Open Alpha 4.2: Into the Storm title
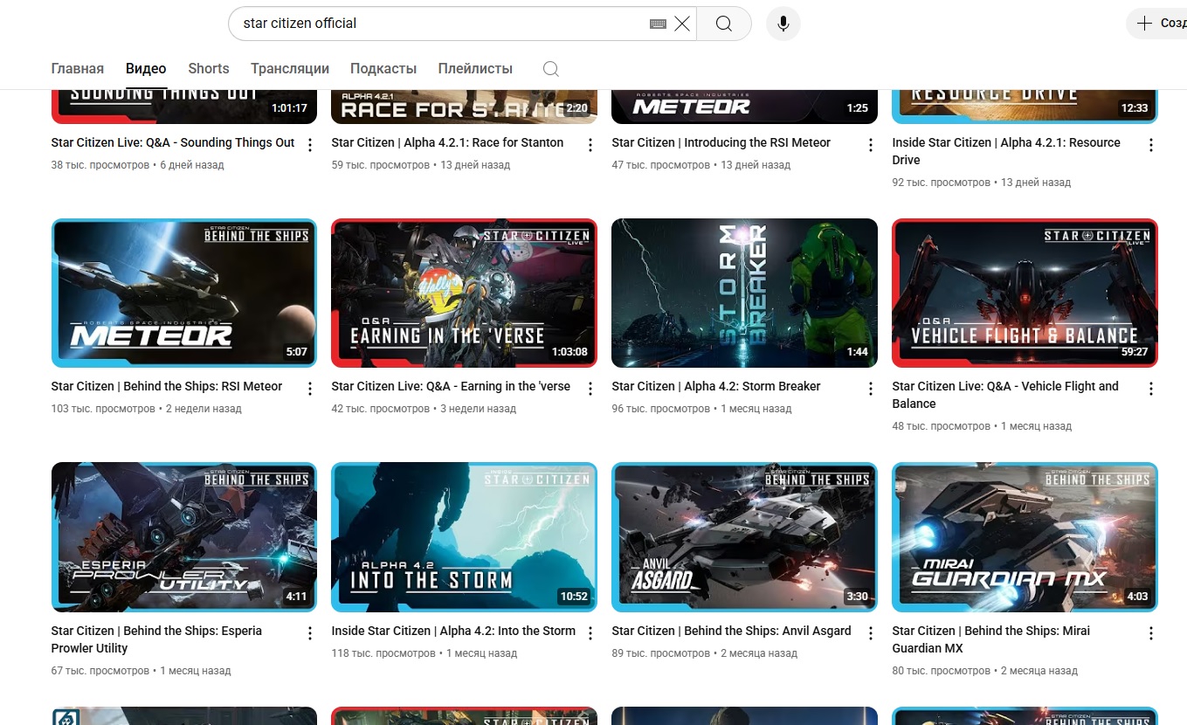 [x=453, y=631]
